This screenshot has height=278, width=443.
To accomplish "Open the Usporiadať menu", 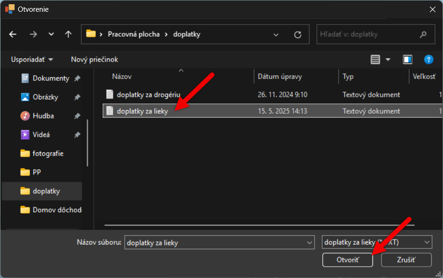I will coord(32,60).
